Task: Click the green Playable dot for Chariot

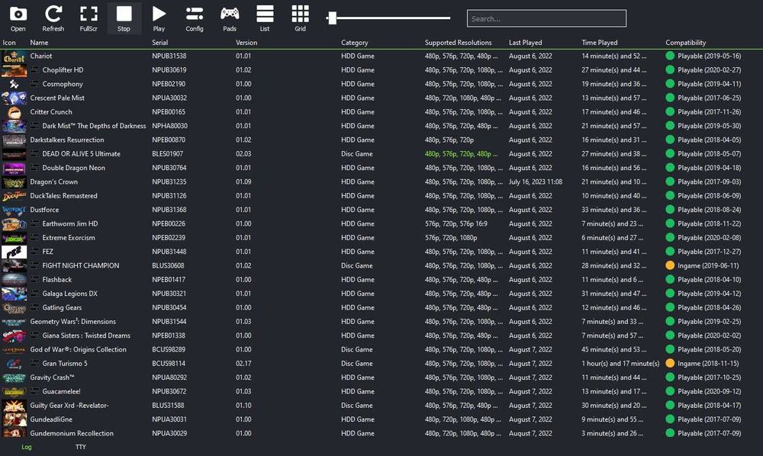Action: (670, 56)
